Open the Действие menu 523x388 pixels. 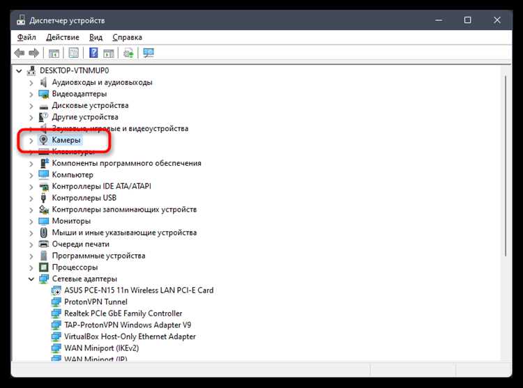click(x=63, y=37)
